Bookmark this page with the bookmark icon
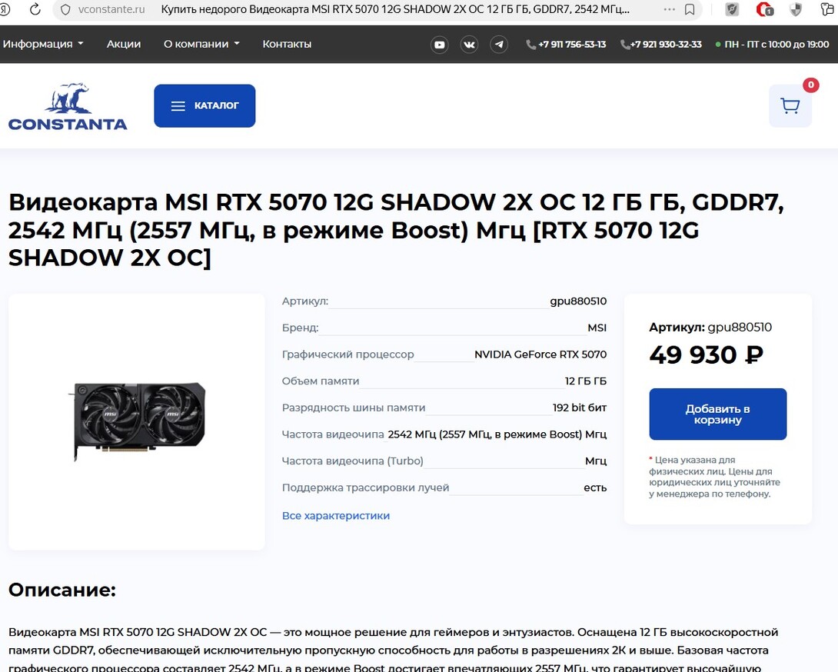838x672 pixels. [690, 10]
